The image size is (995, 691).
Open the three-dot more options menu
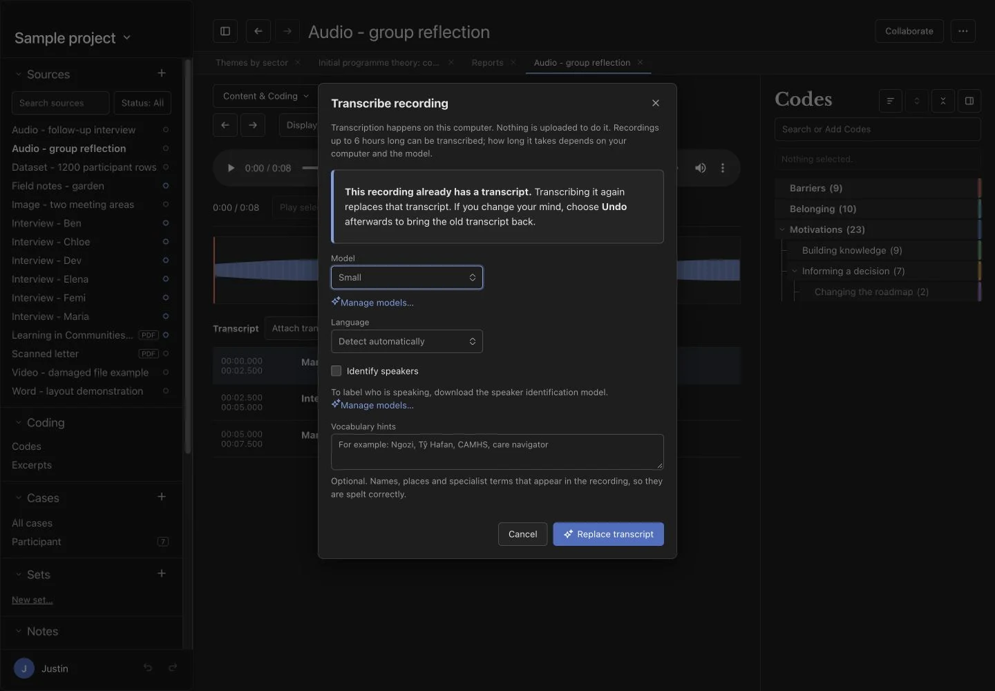pyautogui.click(x=963, y=31)
